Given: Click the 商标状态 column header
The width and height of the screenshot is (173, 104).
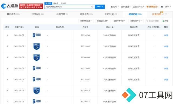Looking at the screenshot, I should click(134, 27).
